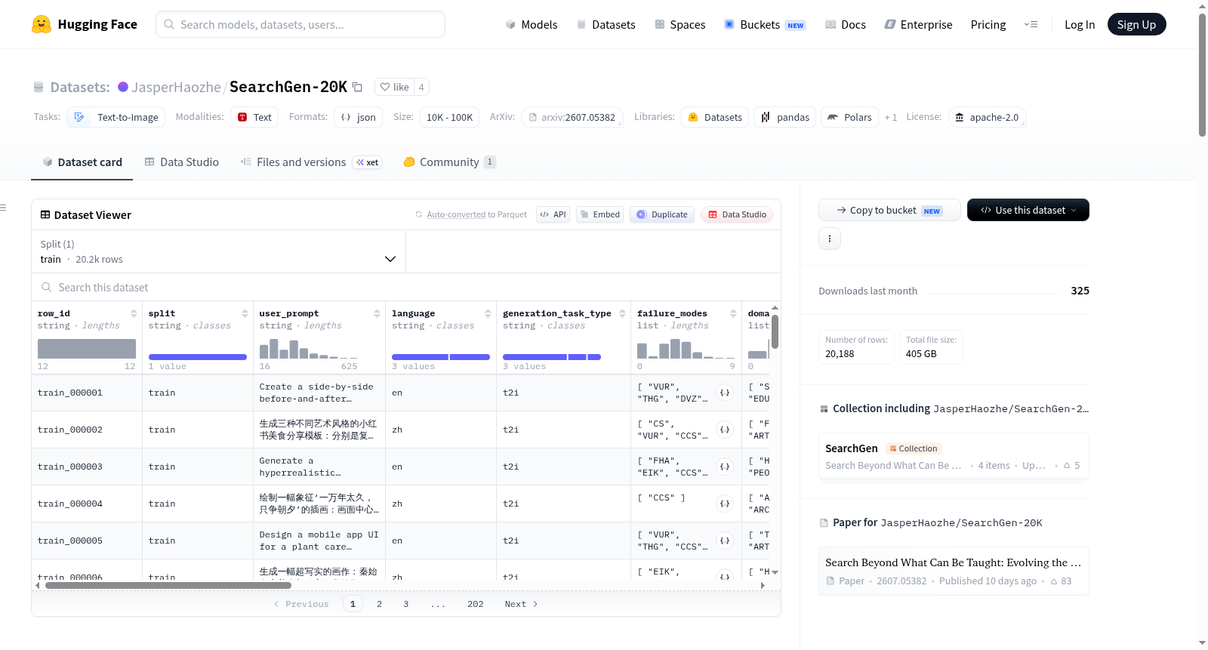The image size is (1208, 650).
Task: Open the Spaces page
Action: click(x=680, y=24)
